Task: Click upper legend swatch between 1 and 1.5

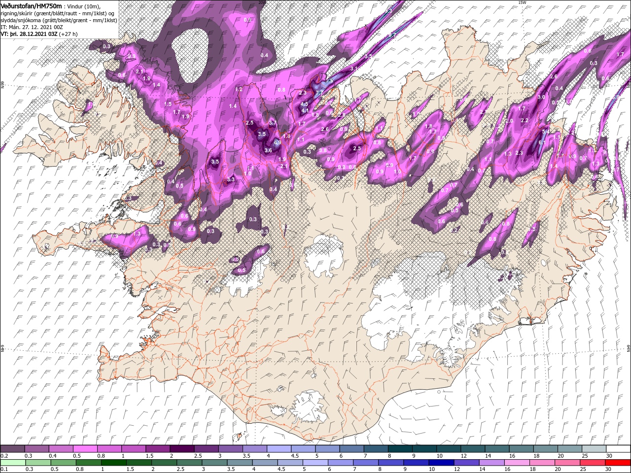Action: [133, 449]
